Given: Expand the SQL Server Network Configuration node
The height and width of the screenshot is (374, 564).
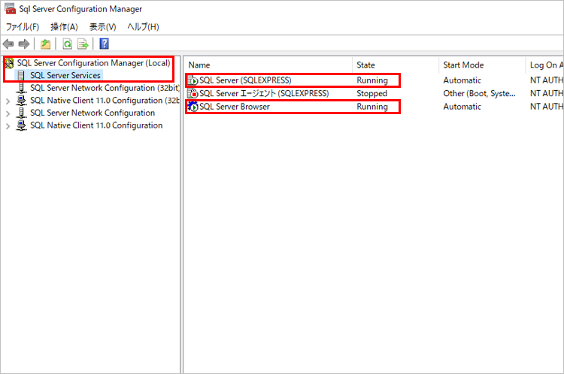Looking at the screenshot, I should (8, 114).
